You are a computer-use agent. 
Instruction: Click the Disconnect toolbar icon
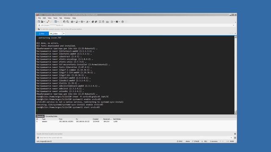click(x=48, y=22)
